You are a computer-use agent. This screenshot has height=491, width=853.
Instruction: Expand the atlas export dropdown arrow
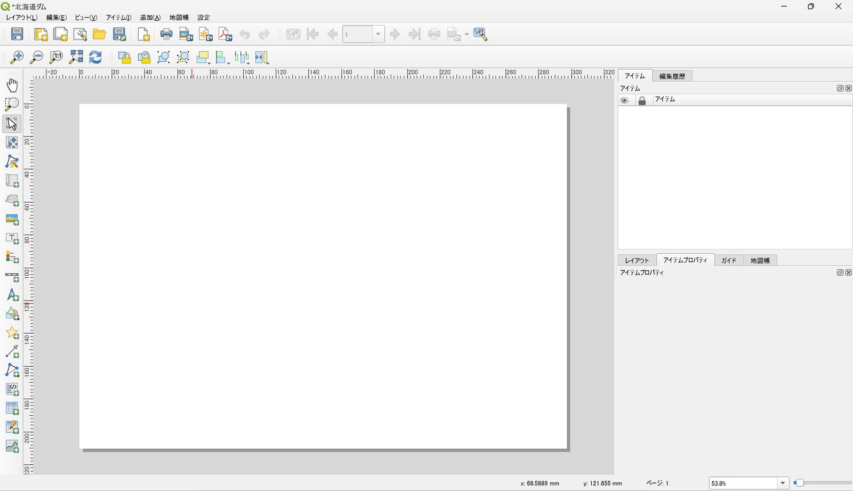pyautogui.click(x=466, y=34)
